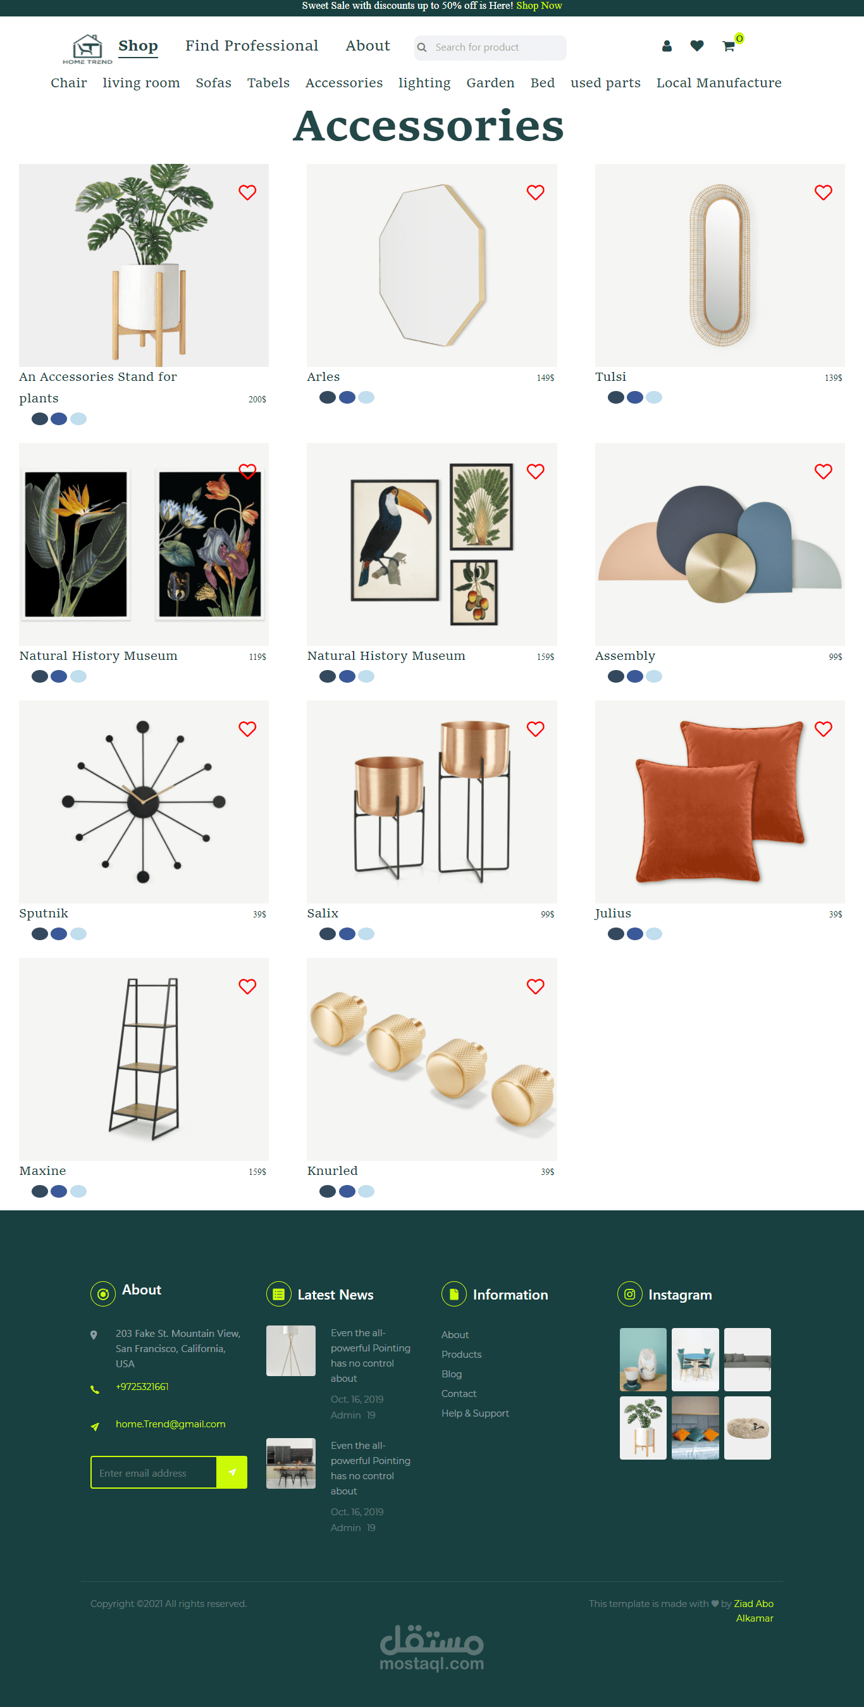Screen dimensions: 864x1707
Task: Open the shopping cart icon
Action: point(728,46)
